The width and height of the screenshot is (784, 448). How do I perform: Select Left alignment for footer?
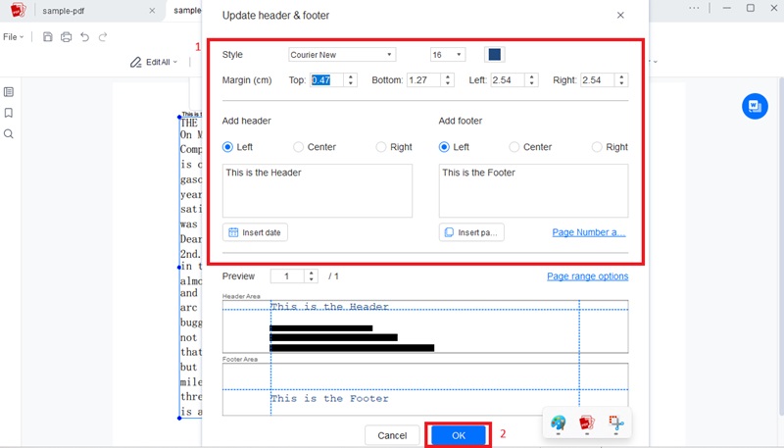(x=444, y=147)
